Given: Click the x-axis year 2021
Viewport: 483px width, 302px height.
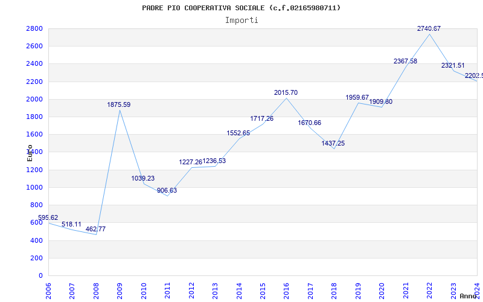Looking at the screenshot, I should click(406, 291).
